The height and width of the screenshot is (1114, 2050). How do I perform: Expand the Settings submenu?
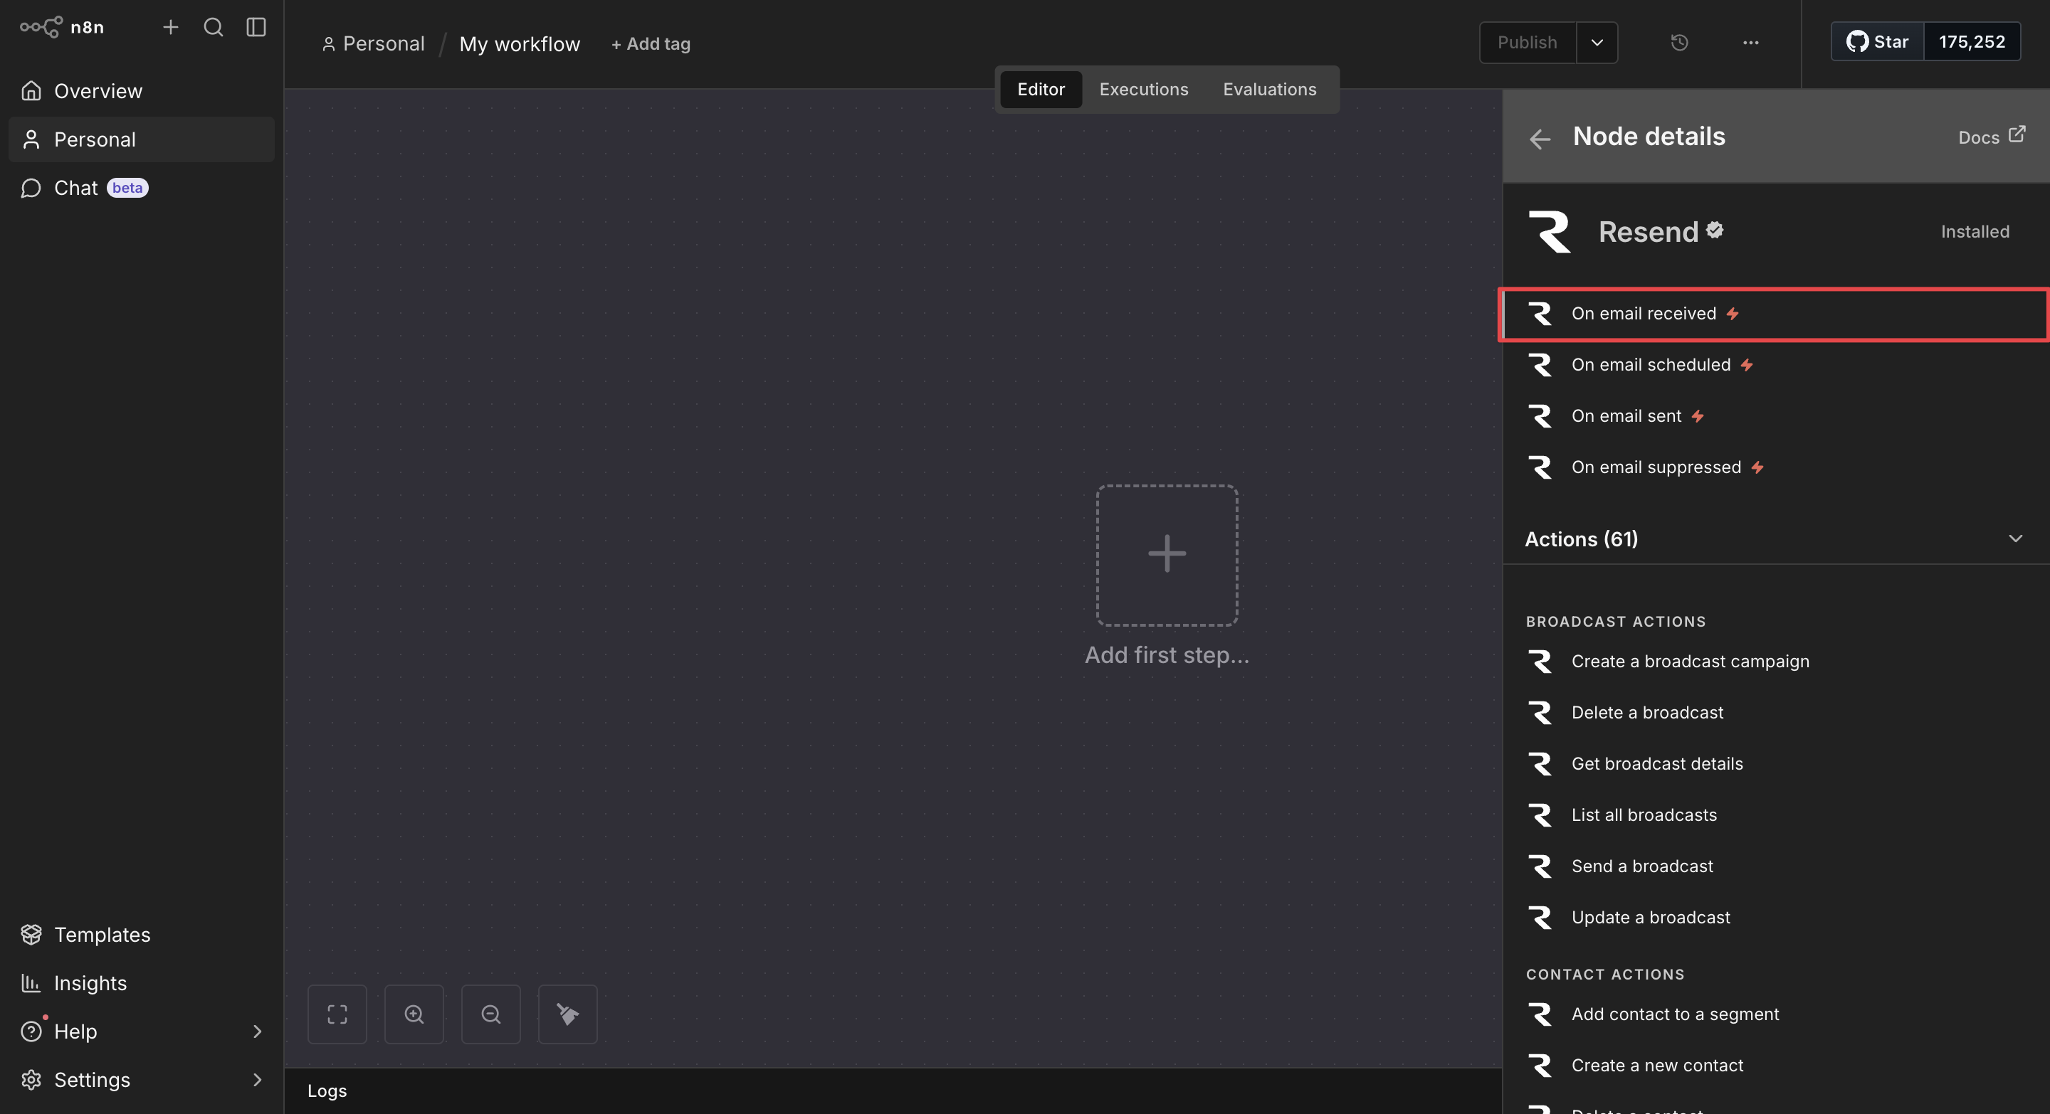coord(257,1080)
